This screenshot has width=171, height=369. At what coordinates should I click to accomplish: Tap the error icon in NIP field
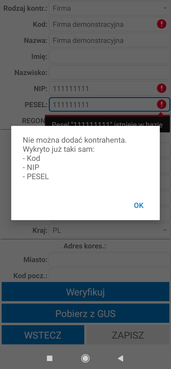[162, 88]
